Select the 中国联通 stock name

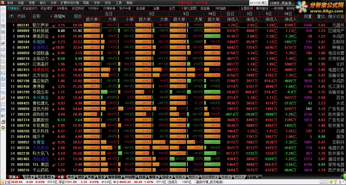[x=41, y=53]
